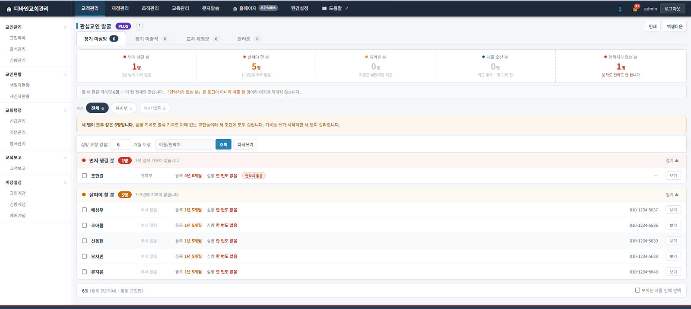Click the mobile phone icon in top bar
Viewport: 691px width, 309px height.
point(620,9)
